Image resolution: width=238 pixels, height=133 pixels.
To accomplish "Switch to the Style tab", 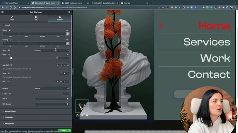I will coord(36,18).
